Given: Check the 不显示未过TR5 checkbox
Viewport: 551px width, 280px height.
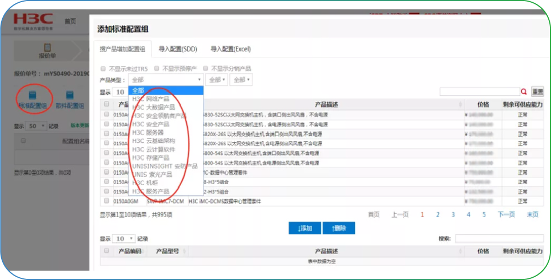Looking at the screenshot, I should [103, 68].
